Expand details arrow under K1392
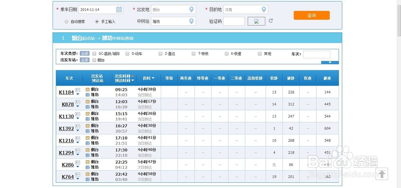The height and width of the screenshot is (188, 401). pyautogui.click(x=78, y=130)
